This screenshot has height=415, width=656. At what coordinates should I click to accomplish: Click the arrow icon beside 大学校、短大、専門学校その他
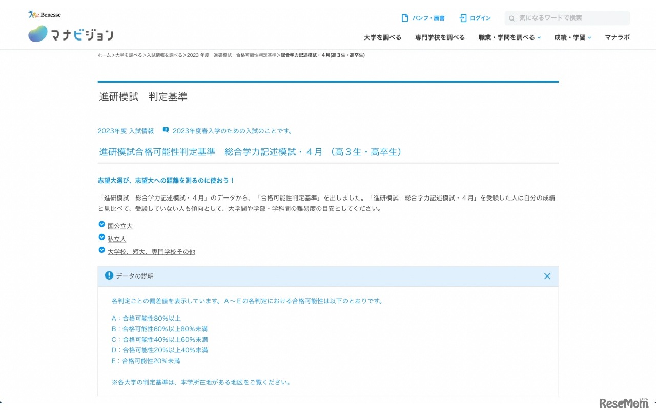pos(101,250)
